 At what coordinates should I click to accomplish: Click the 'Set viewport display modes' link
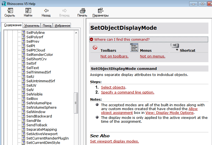point(114,141)
